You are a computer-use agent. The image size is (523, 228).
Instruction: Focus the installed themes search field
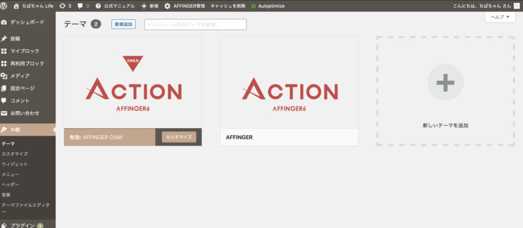tap(196, 25)
